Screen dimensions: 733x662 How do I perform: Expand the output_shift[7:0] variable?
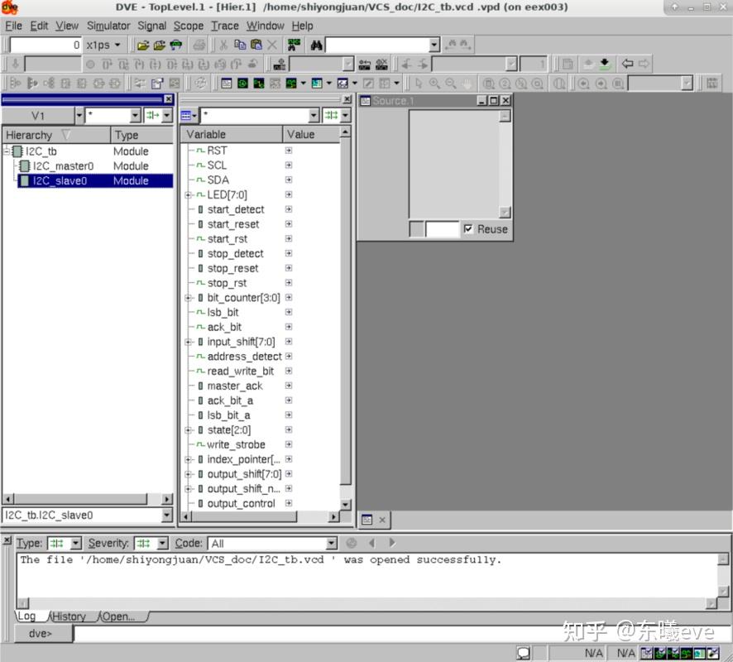(188, 474)
